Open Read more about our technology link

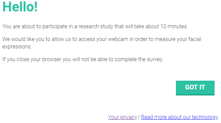[180, 117]
